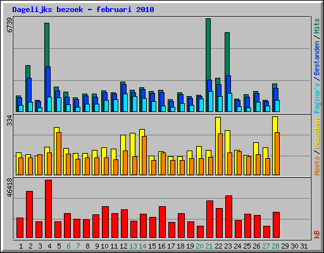Image resolution: width=324 pixels, height=253 pixels.
Task: Click the orange hosts bar for day 5
Action: pos(59,154)
